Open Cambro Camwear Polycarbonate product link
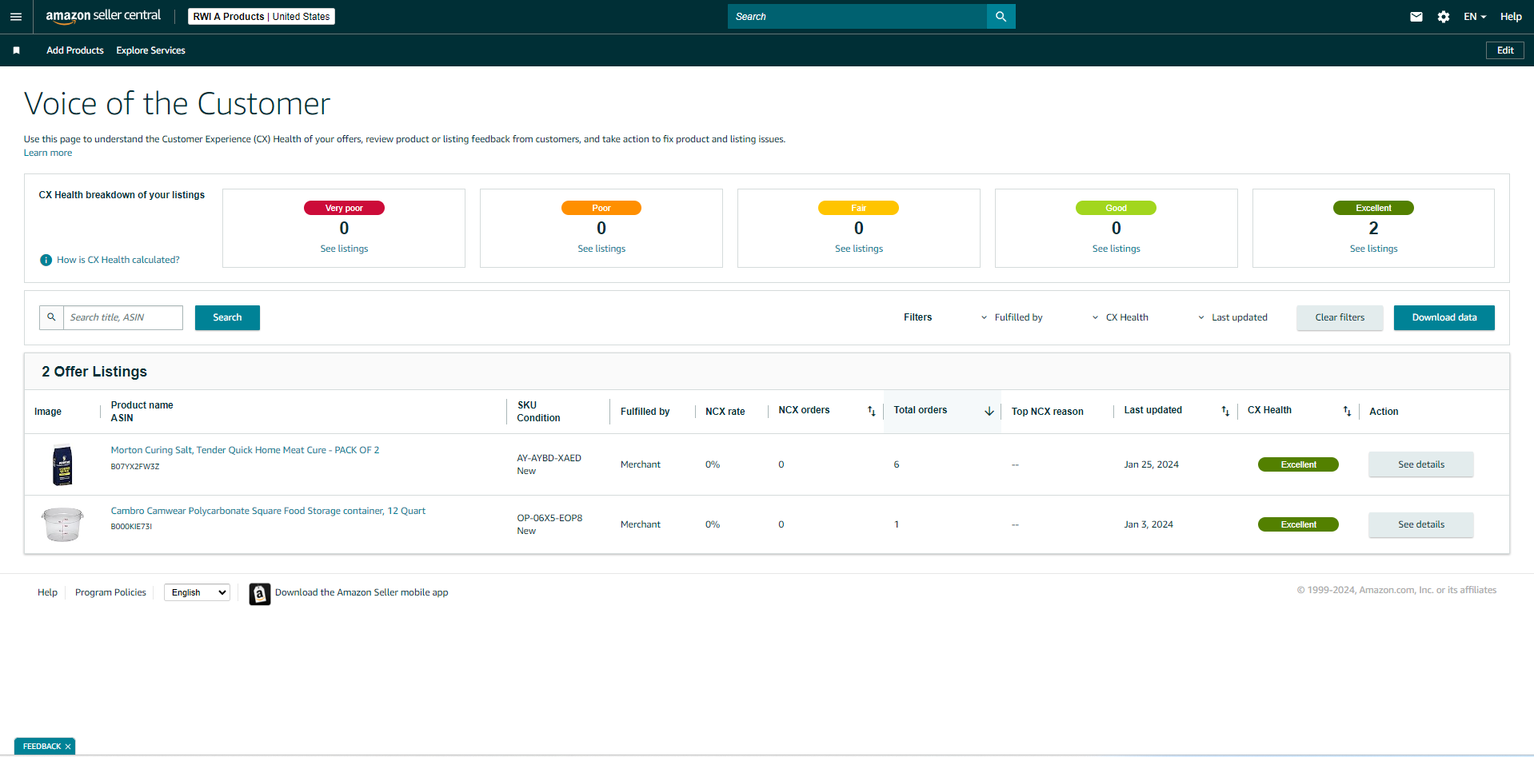This screenshot has height=757, width=1534. [x=268, y=511]
